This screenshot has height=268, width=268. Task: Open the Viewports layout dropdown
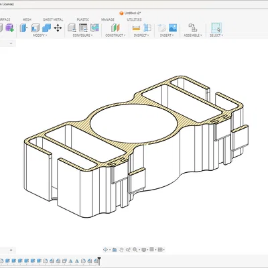pyautogui.click(x=161, y=250)
